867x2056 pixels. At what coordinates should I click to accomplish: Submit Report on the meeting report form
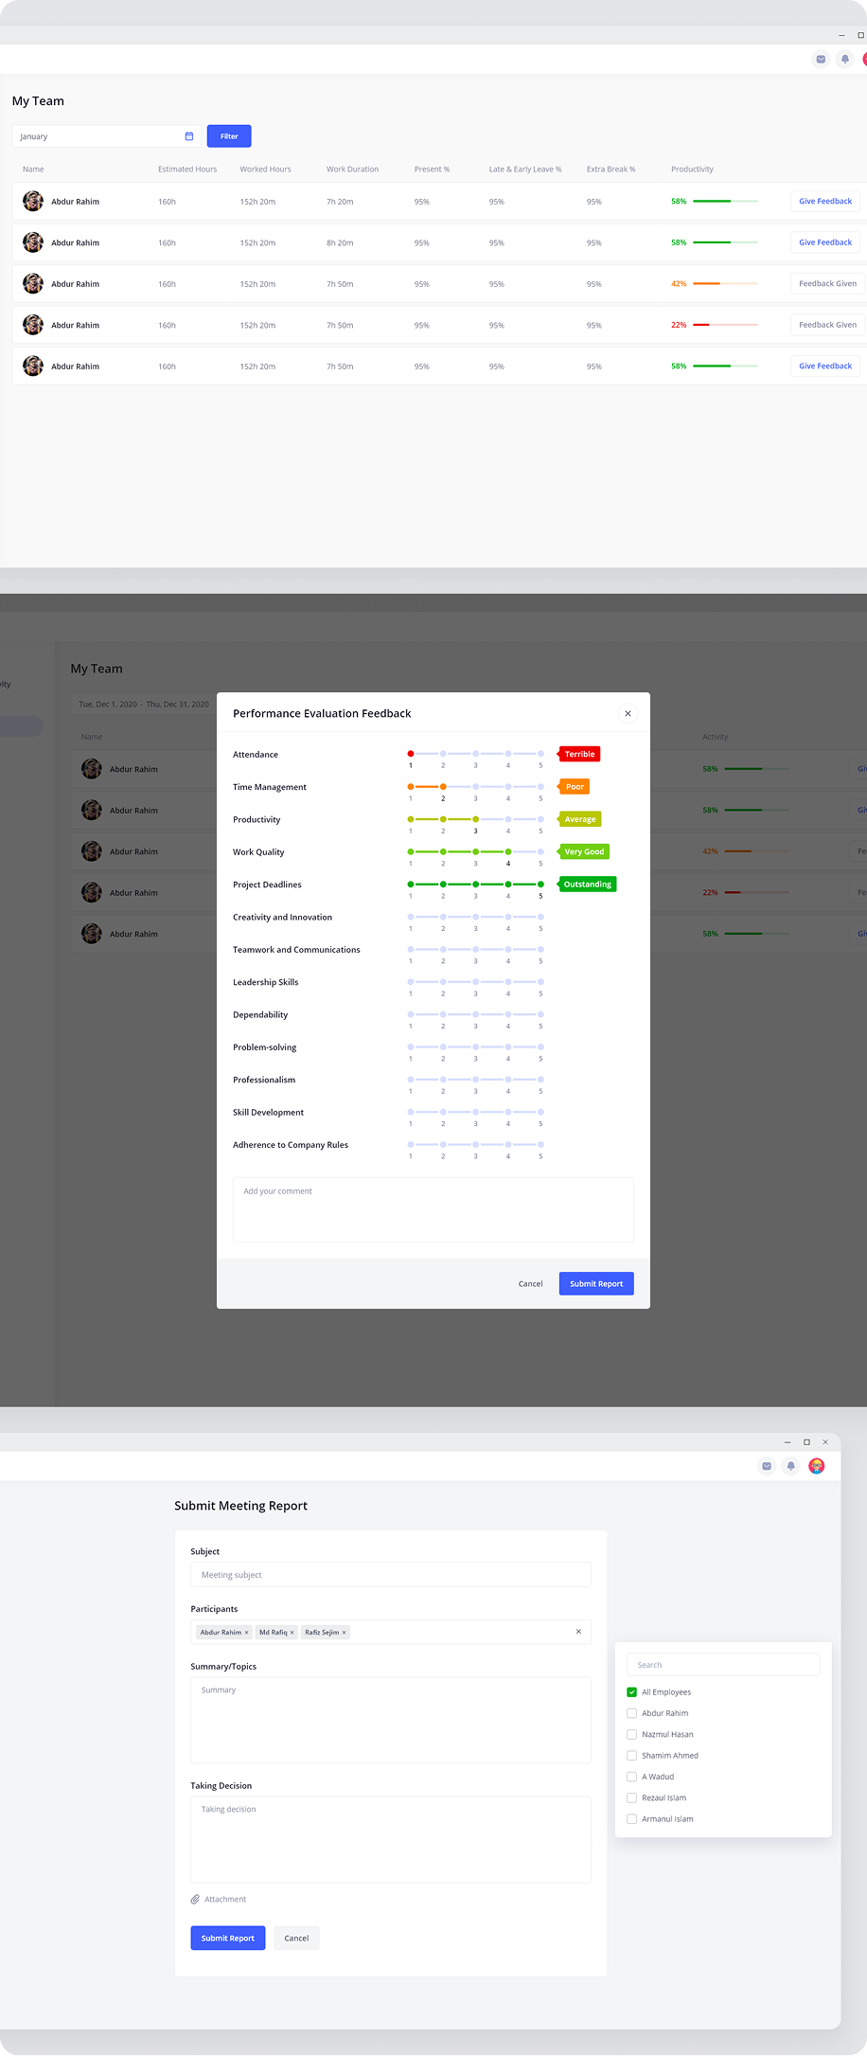click(x=227, y=1938)
